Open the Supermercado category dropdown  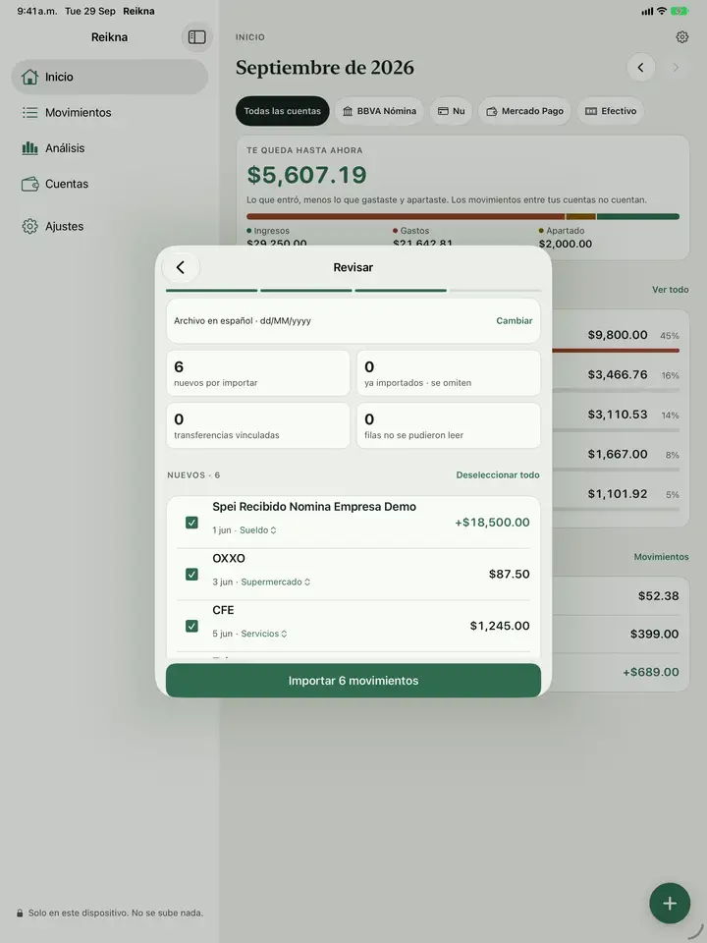pos(275,582)
